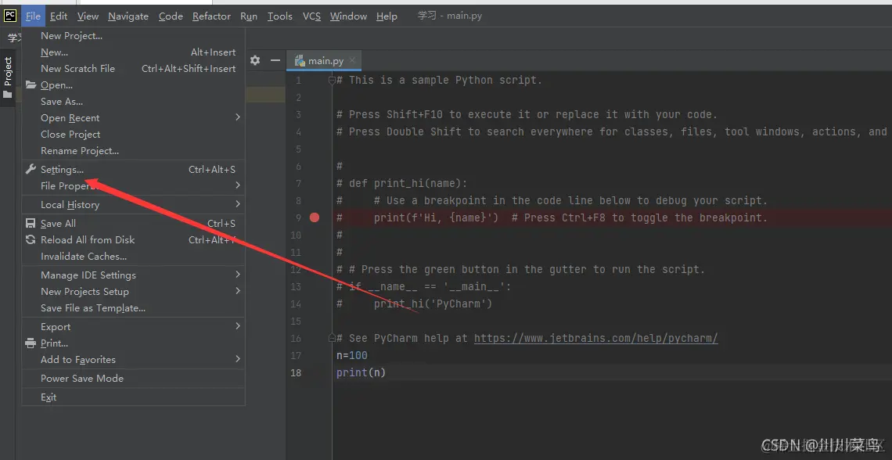Click the Settings wrench icon
The width and height of the screenshot is (892, 460).
click(31, 170)
